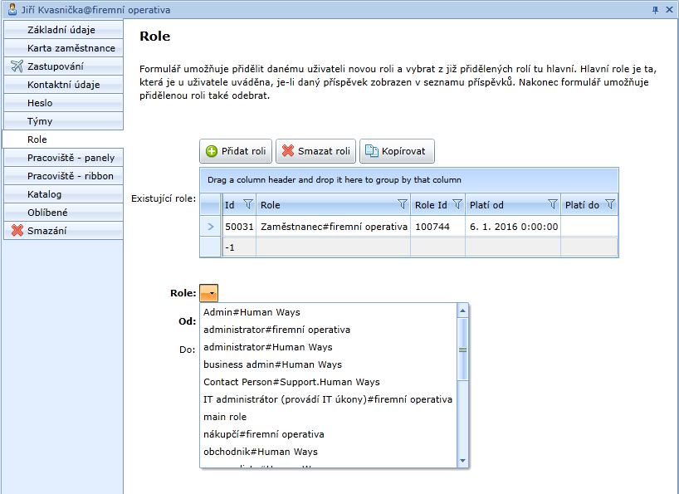Go to the Kontaktní údaje tab

click(x=63, y=85)
